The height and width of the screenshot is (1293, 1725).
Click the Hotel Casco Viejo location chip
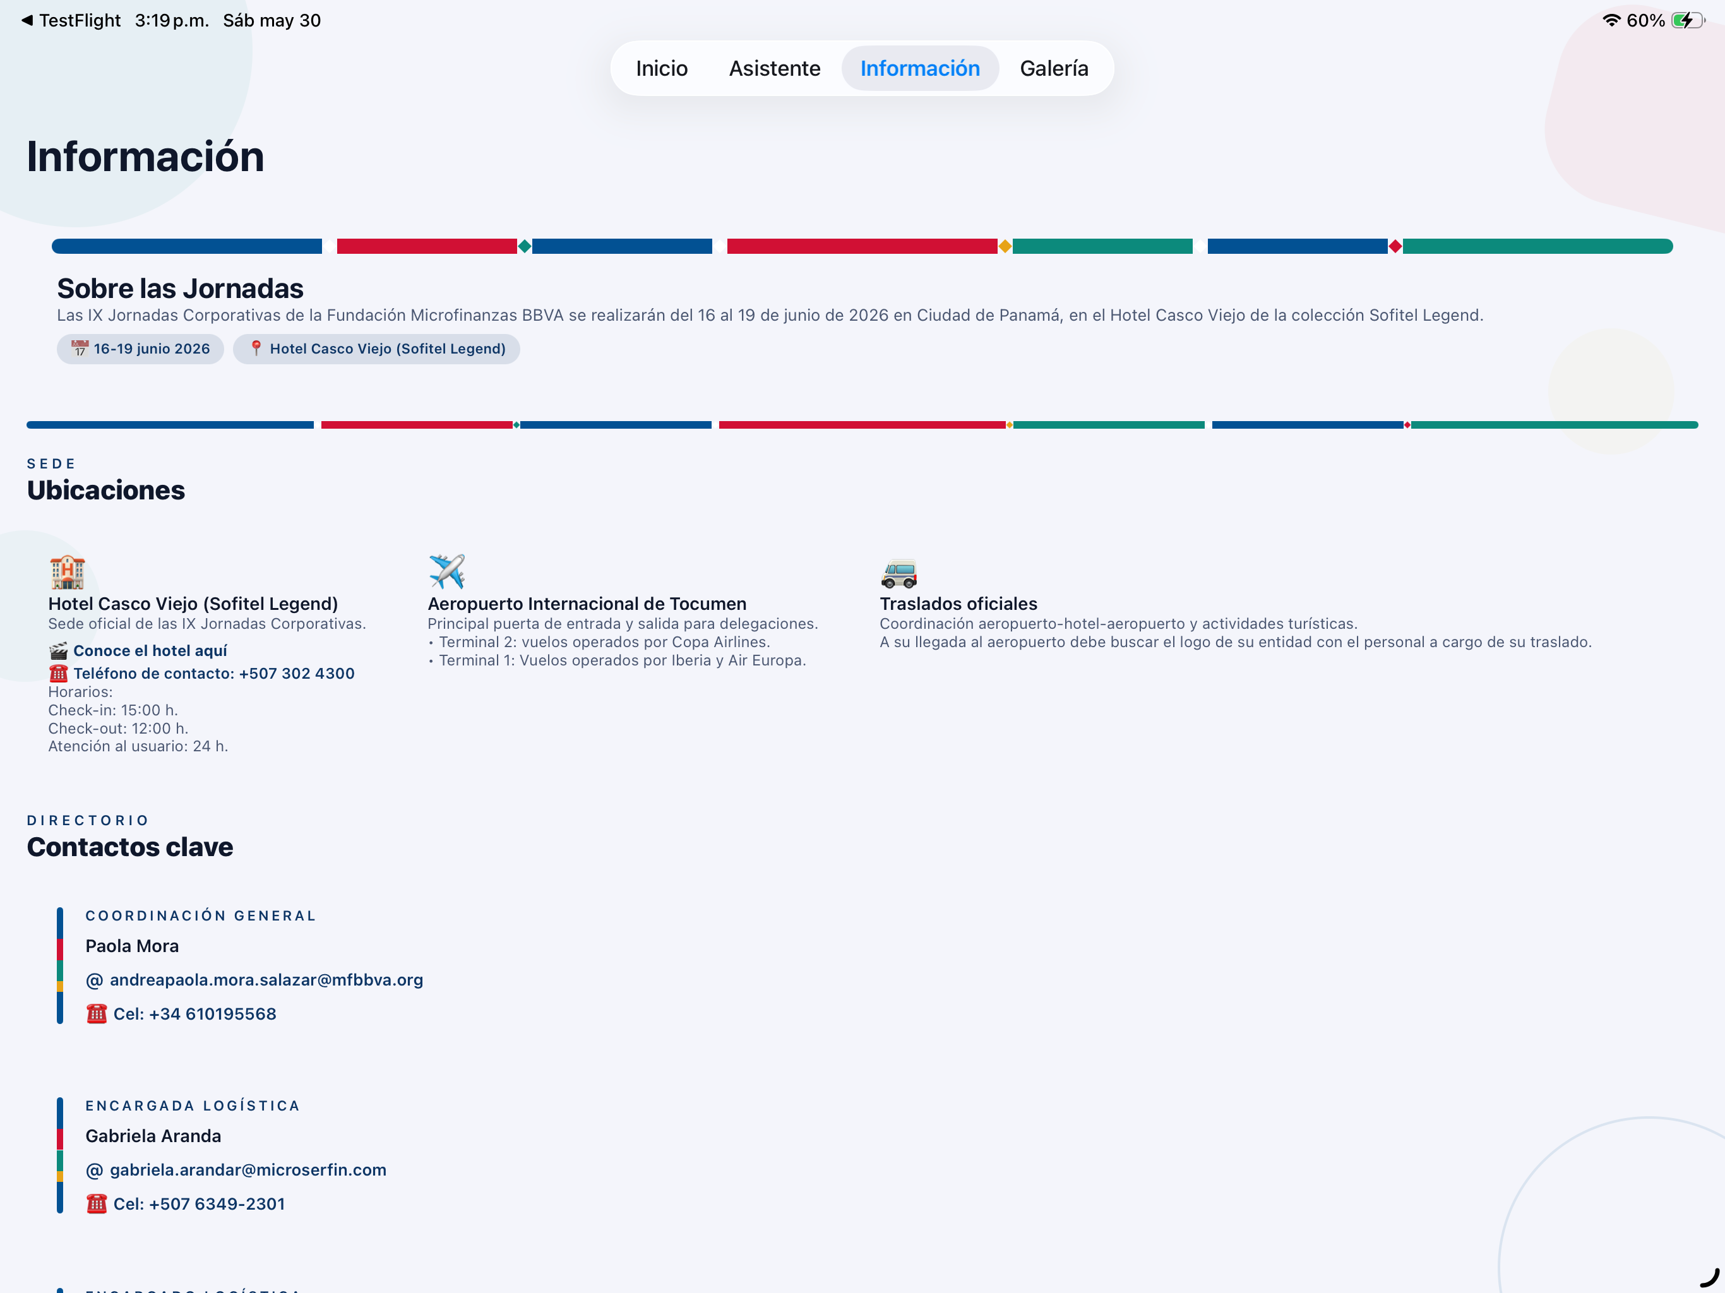point(377,349)
